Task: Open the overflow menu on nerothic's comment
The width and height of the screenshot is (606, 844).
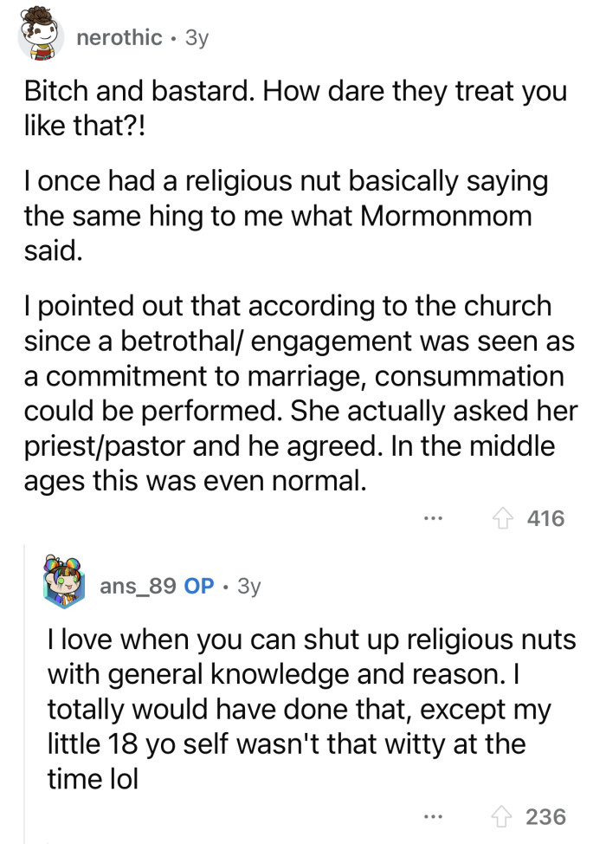Action: (x=434, y=518)
